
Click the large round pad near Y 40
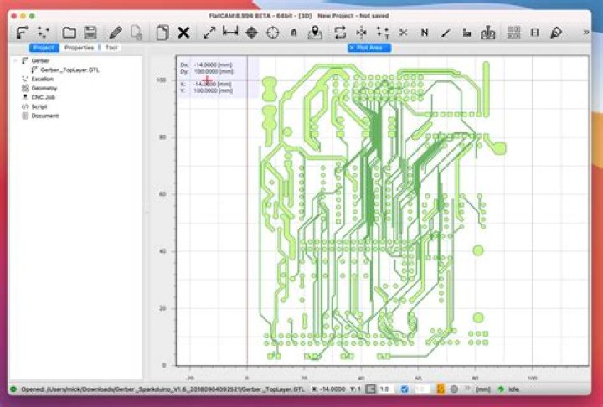tap(478, 250)
